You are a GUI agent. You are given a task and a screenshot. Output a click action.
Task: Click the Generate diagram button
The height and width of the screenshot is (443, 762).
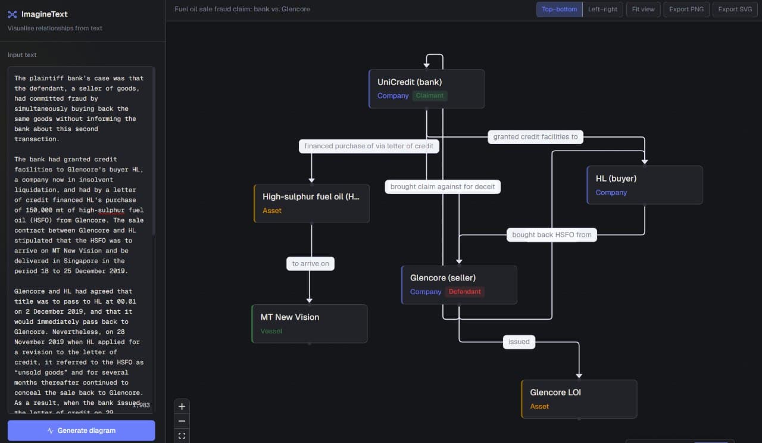coord(81,430)
